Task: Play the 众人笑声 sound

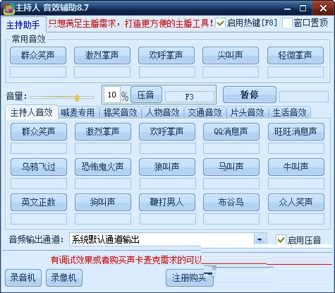Action: (x=296, y=202)
